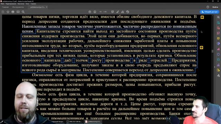Click the word производства after росту
221x124 pixels.
tap(117, 61)
